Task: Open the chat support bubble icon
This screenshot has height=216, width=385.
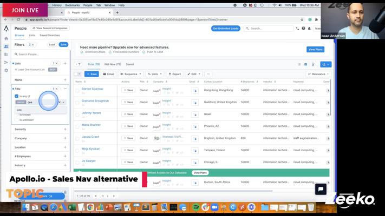Action: [x=321, y=188]
